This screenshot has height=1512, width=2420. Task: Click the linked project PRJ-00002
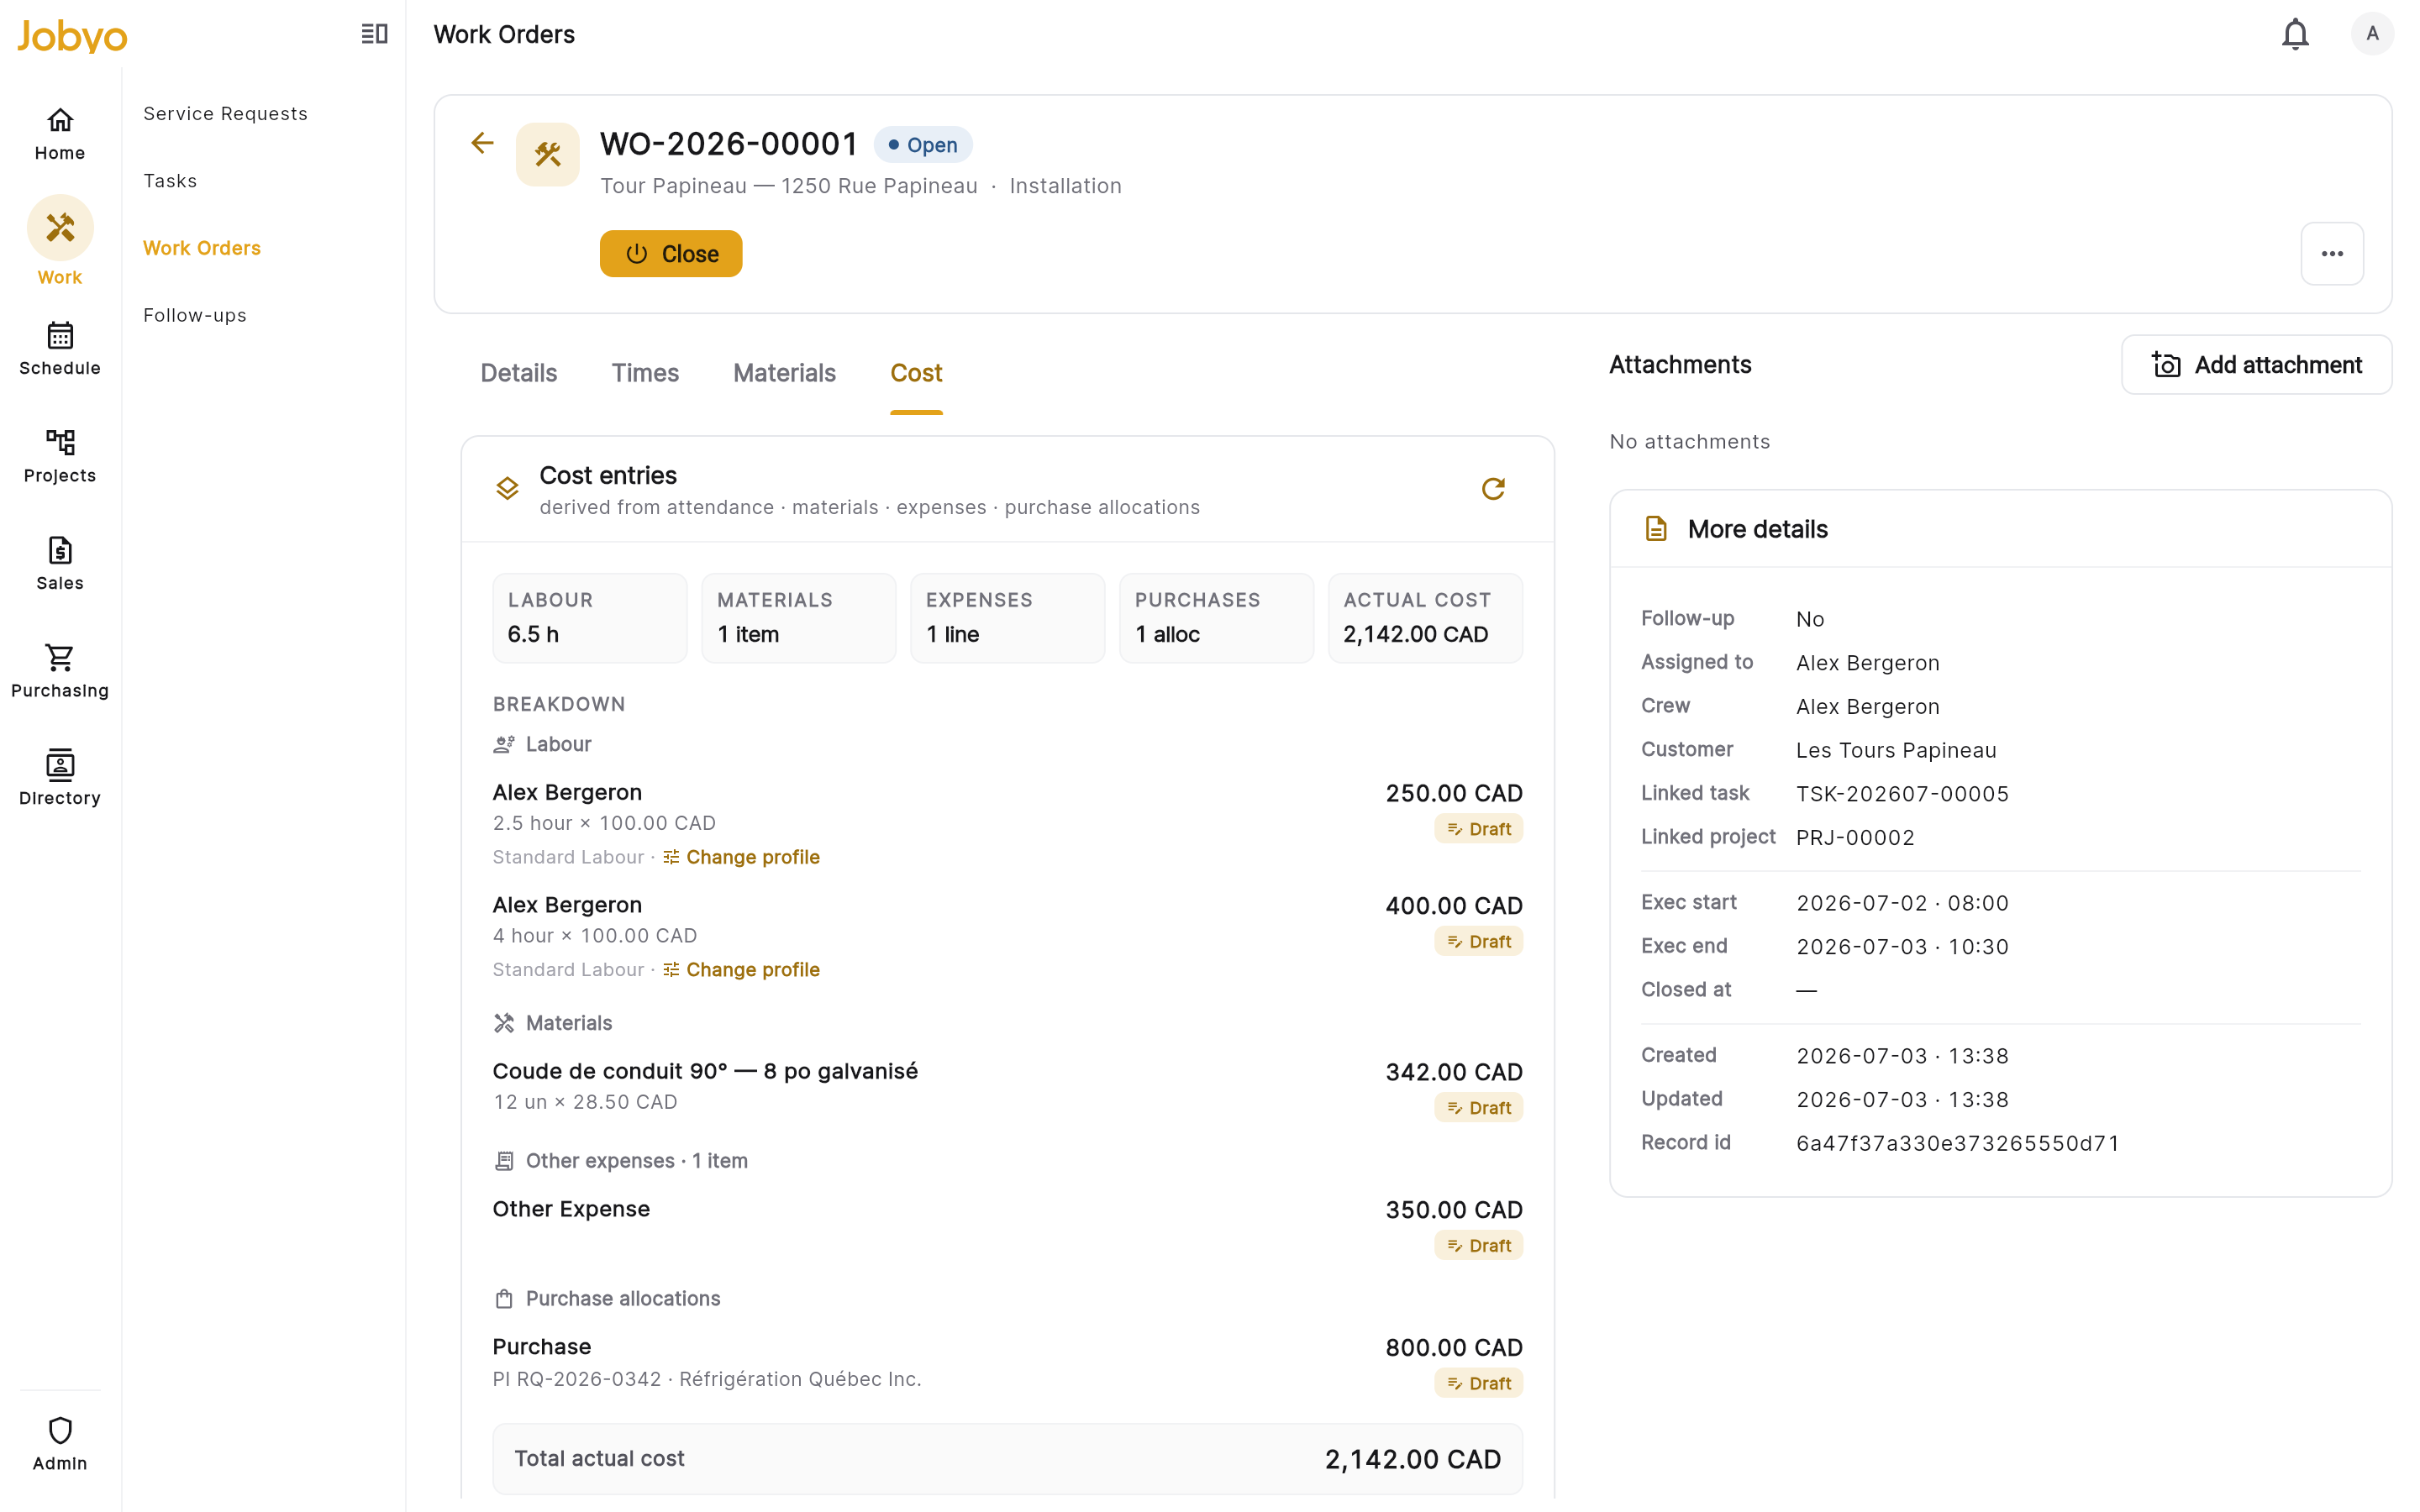click(1855, 838)
